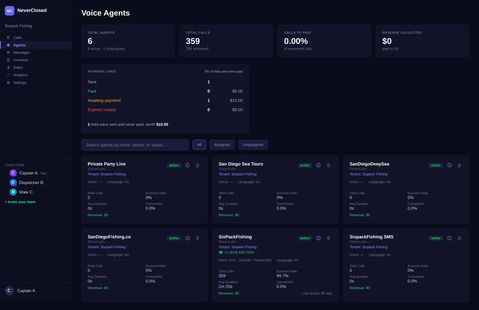479x310 pixels.
Task: Click trash icon on SixpackFishing SMS card
Action: [x=459, y=238]
